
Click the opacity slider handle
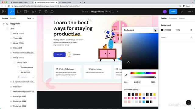155,78
